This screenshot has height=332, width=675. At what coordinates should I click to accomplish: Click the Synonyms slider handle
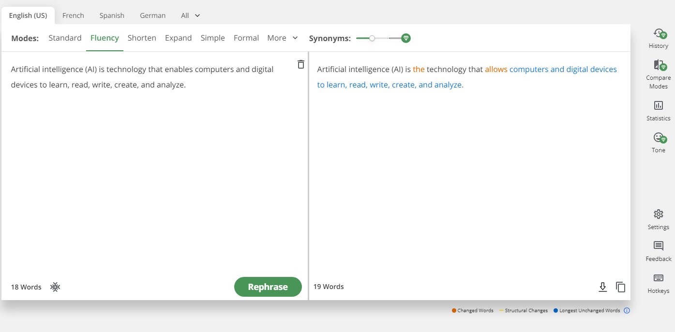372,38
